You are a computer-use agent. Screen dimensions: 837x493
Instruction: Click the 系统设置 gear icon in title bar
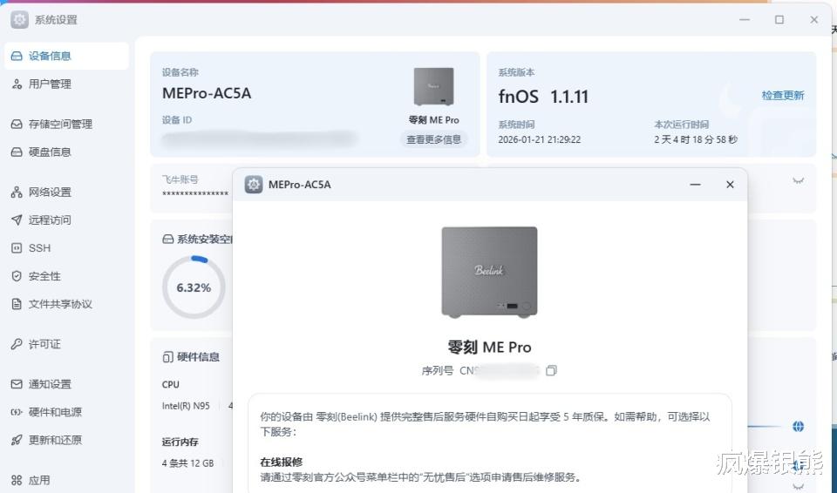[20, 20]
